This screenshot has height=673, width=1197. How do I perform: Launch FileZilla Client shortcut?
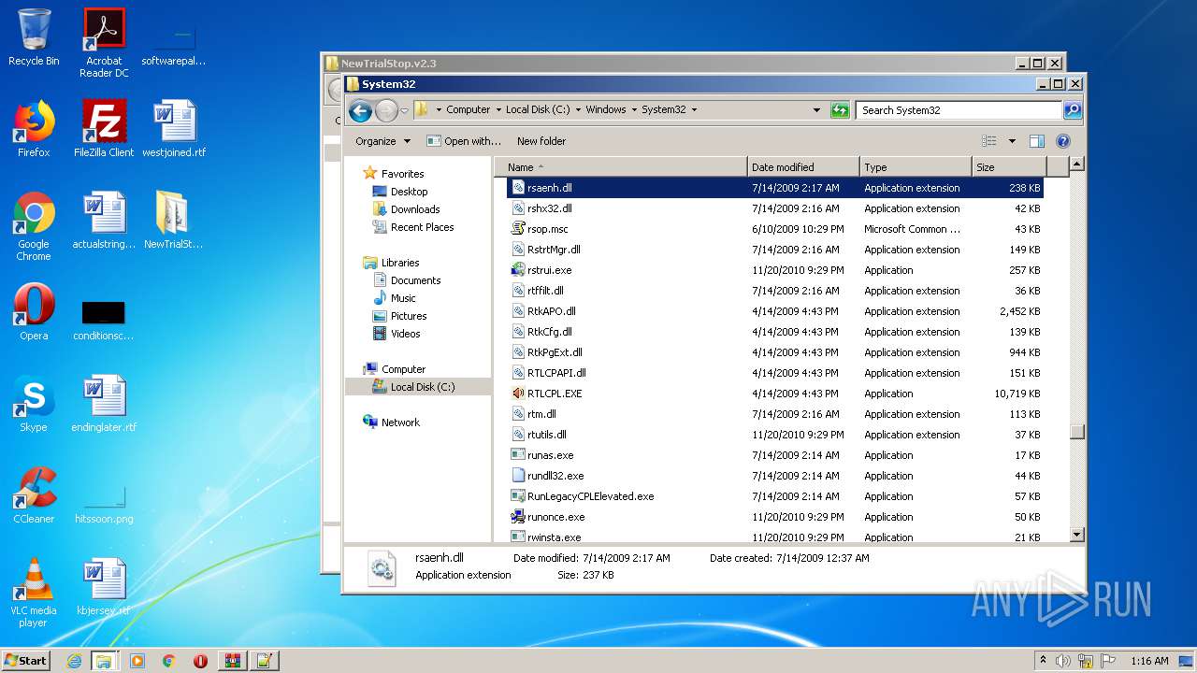(104, 129)
